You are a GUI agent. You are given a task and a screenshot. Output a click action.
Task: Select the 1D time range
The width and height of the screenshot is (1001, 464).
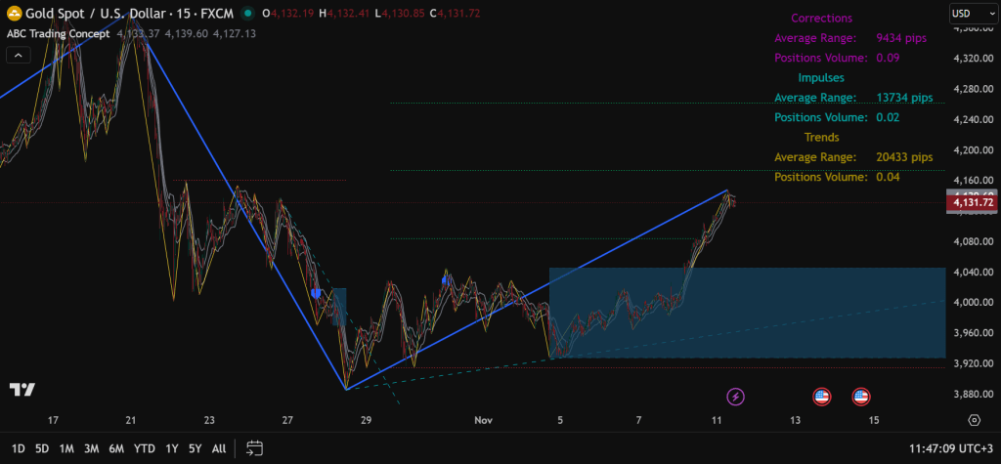[18, 448]
